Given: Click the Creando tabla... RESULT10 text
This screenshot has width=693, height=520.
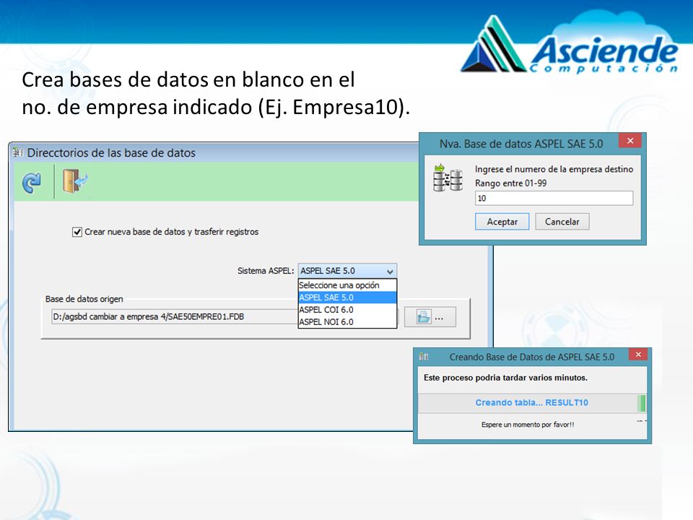Looking at the screenshot, I should 532,403.
